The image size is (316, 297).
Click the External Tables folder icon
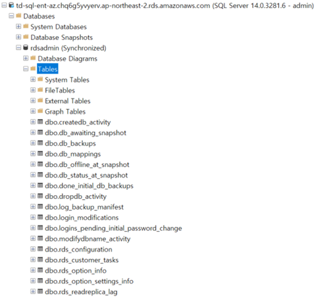click(40, 101)
